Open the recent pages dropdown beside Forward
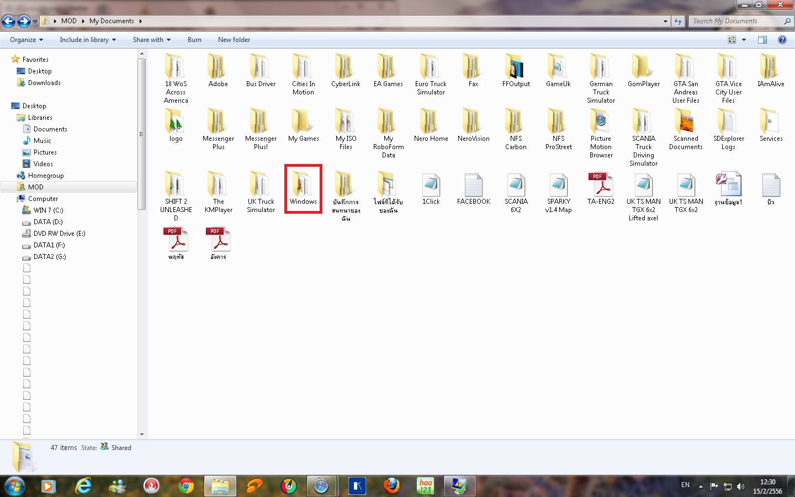Viewport: 795px width, 497px height. point(35,22)
